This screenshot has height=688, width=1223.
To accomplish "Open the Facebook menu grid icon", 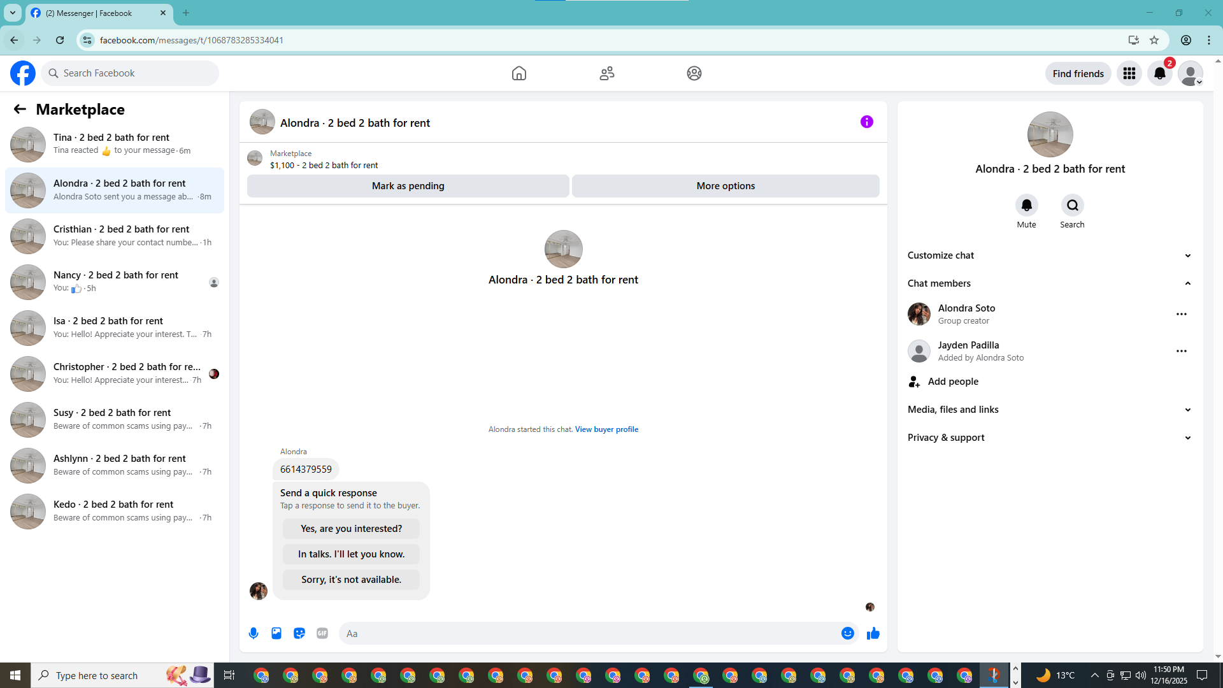I will pyautogui.click(x=1129, y=73).
